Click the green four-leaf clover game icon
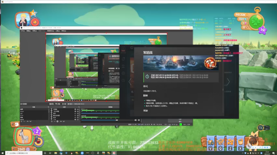277x155 pixels. tap(256, 22)
